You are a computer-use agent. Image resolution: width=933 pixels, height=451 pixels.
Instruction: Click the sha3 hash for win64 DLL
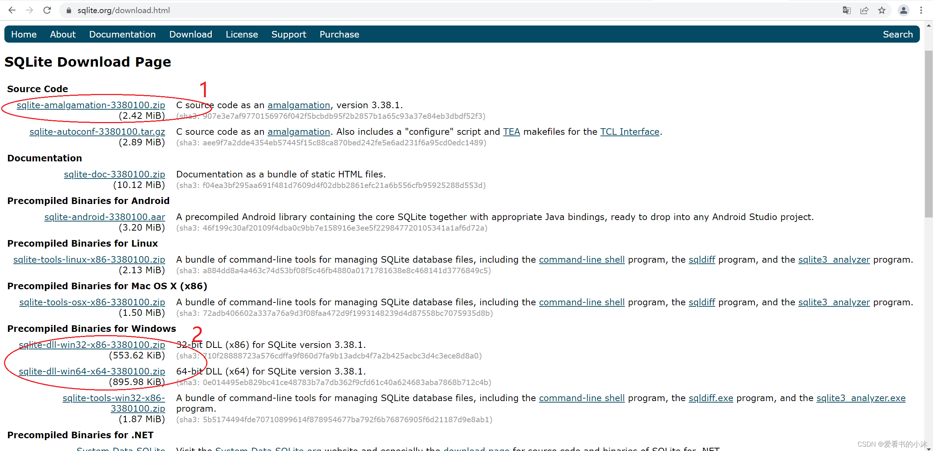[x=334, y=382]
